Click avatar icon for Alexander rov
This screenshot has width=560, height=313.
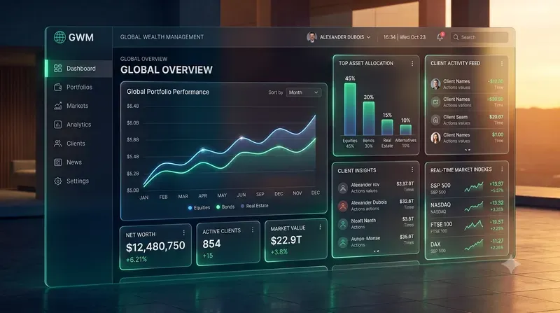343,188
